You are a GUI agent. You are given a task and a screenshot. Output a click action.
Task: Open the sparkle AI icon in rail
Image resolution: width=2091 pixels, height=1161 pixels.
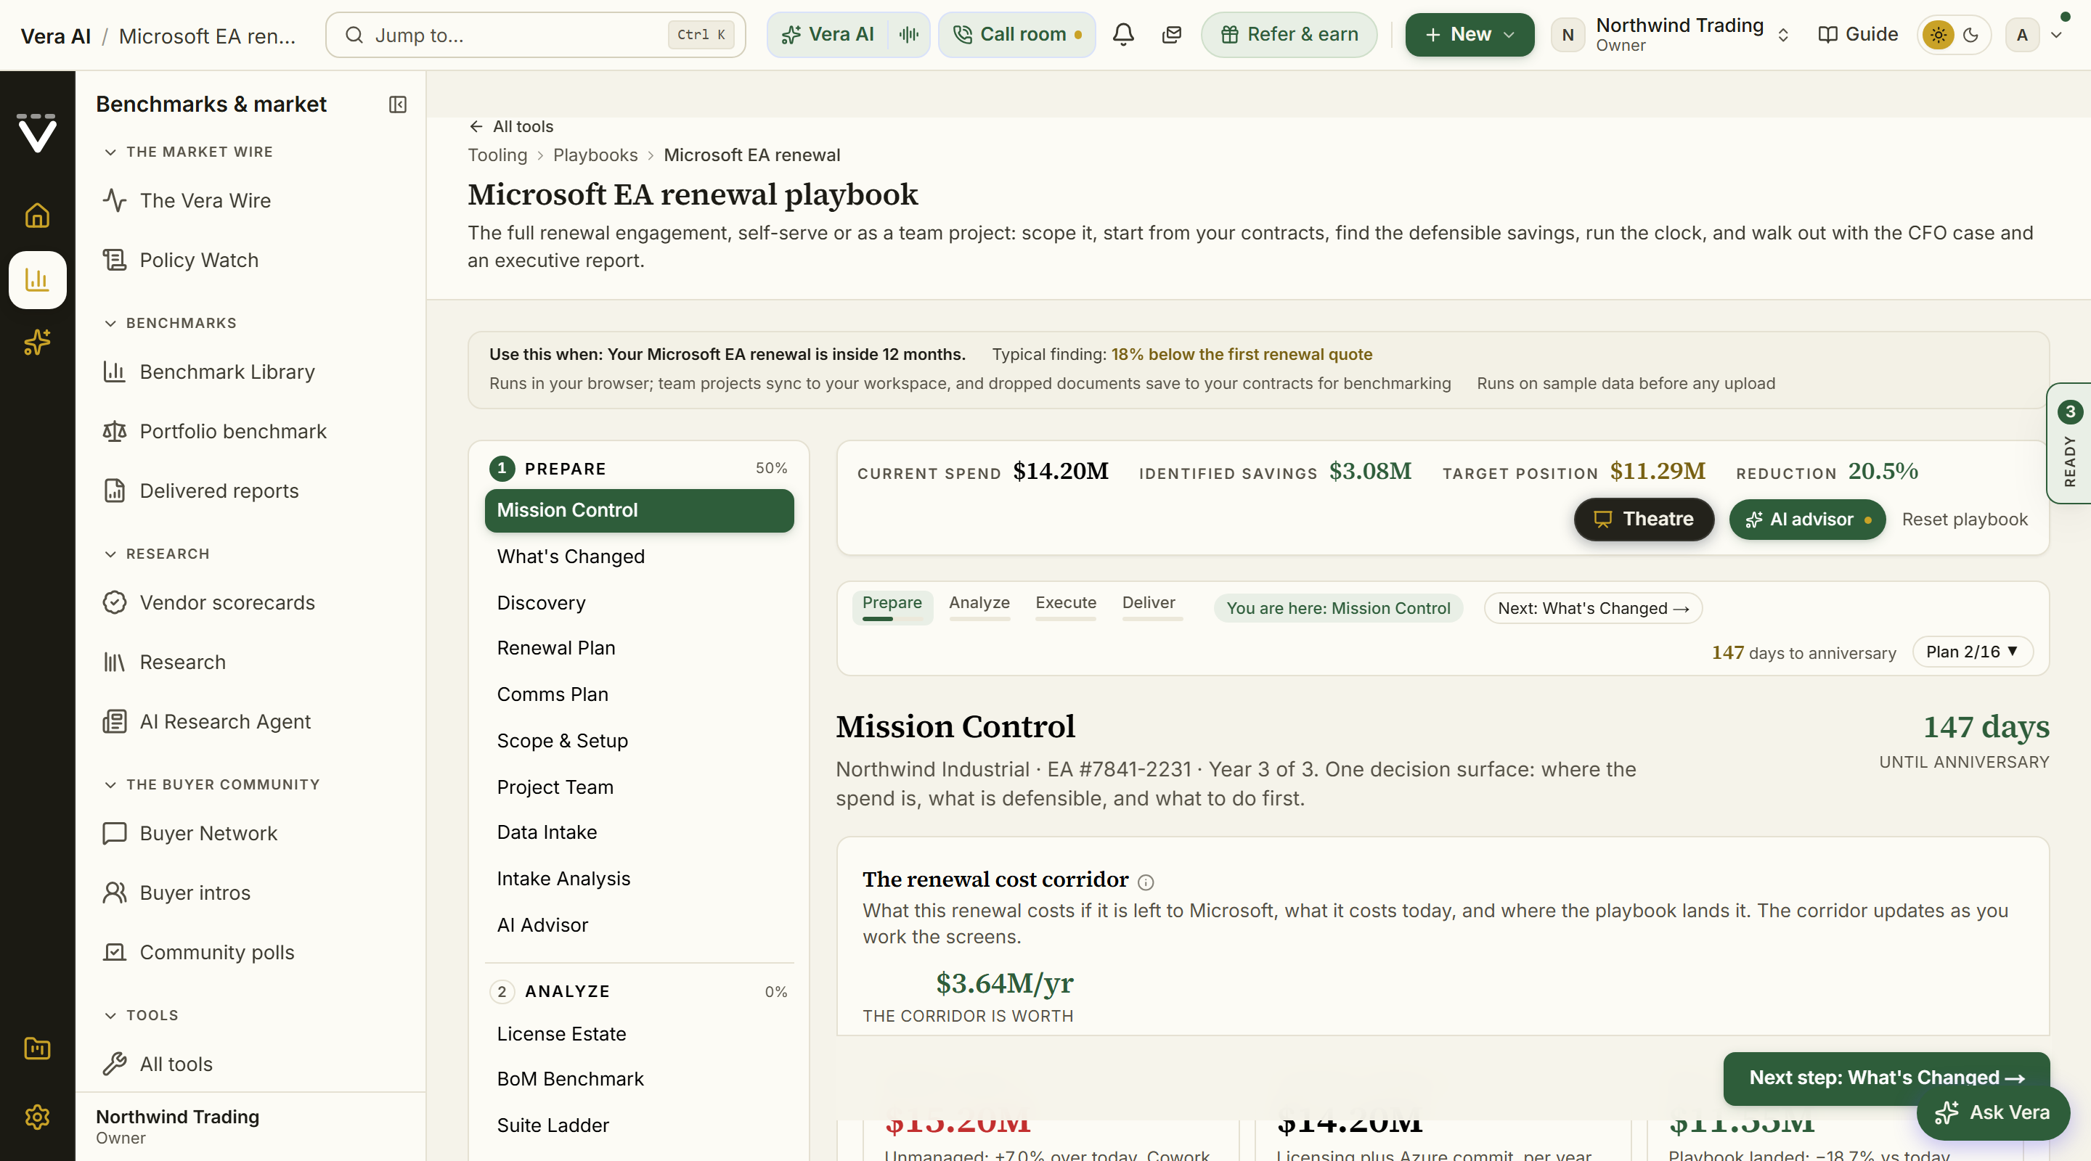[x=37, y=342]
